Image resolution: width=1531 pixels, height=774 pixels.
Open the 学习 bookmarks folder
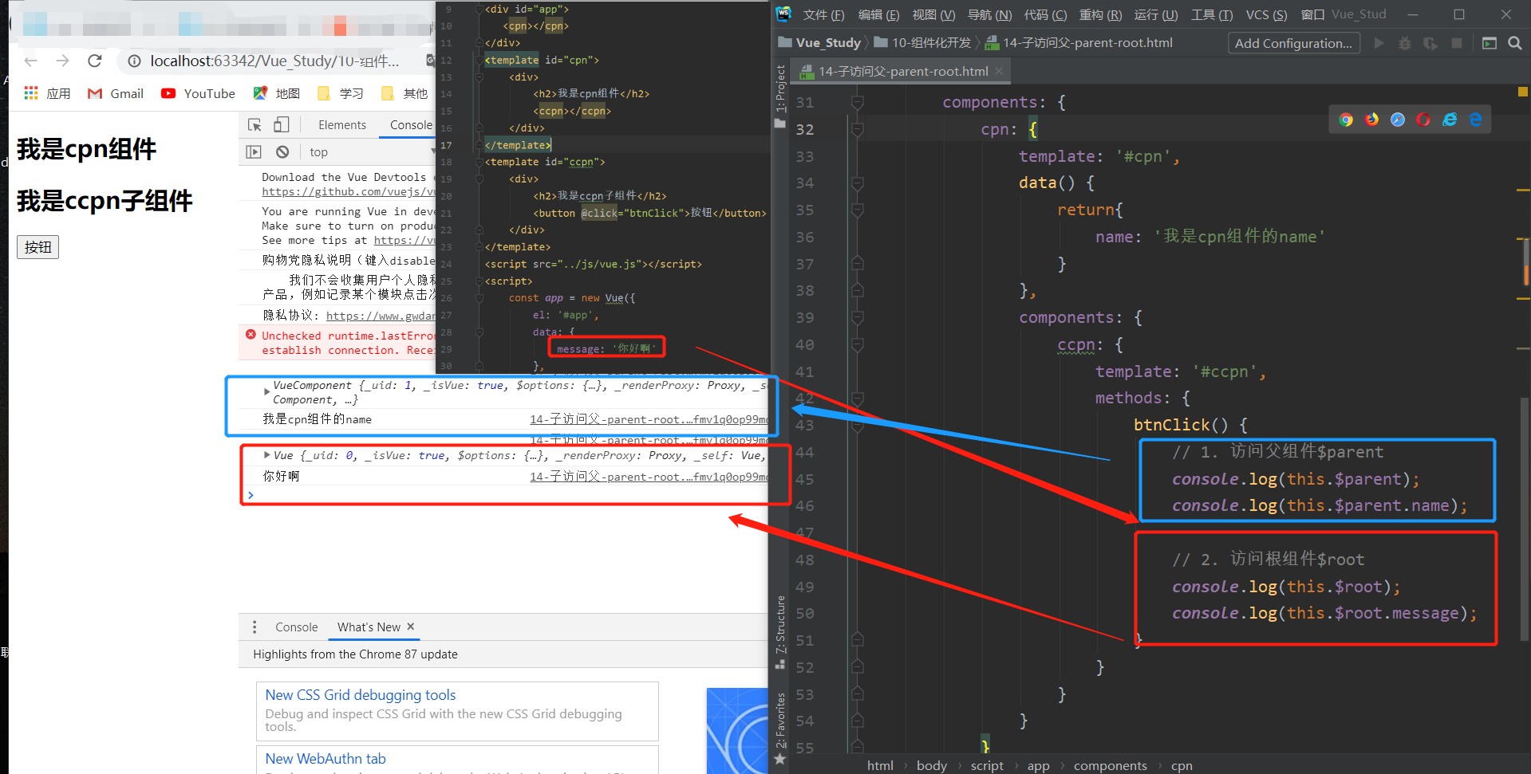coord(341,93)
